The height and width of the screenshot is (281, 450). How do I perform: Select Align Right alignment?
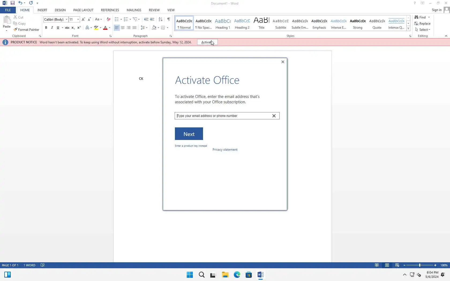click(x=129, y=28)
